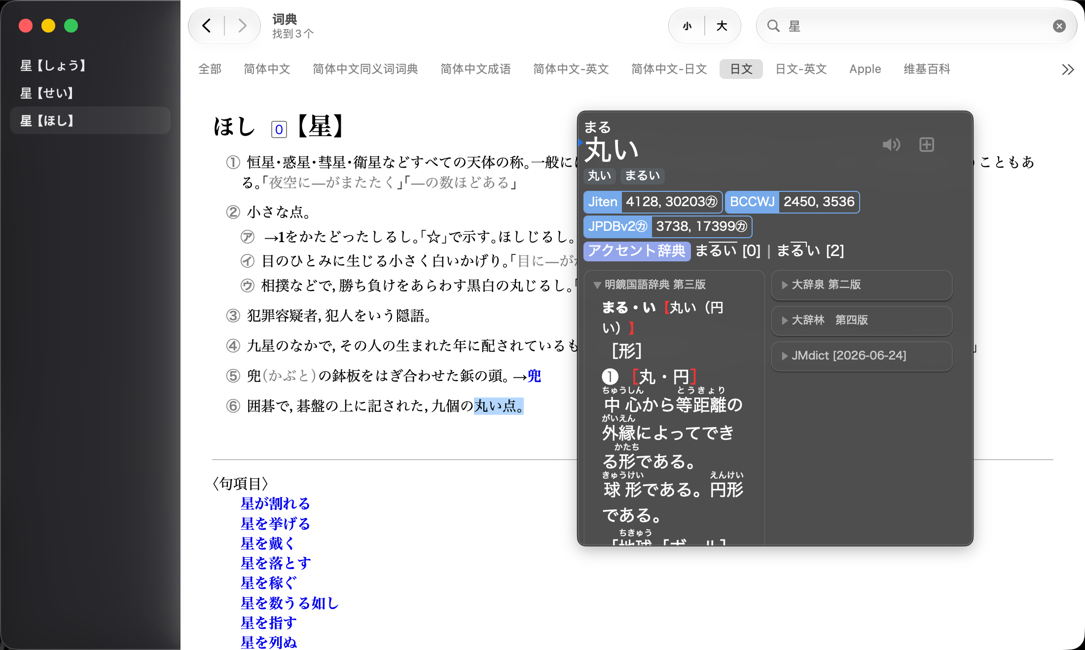
Task: Select the 简体中文-英文 tab
Action: 571,69
